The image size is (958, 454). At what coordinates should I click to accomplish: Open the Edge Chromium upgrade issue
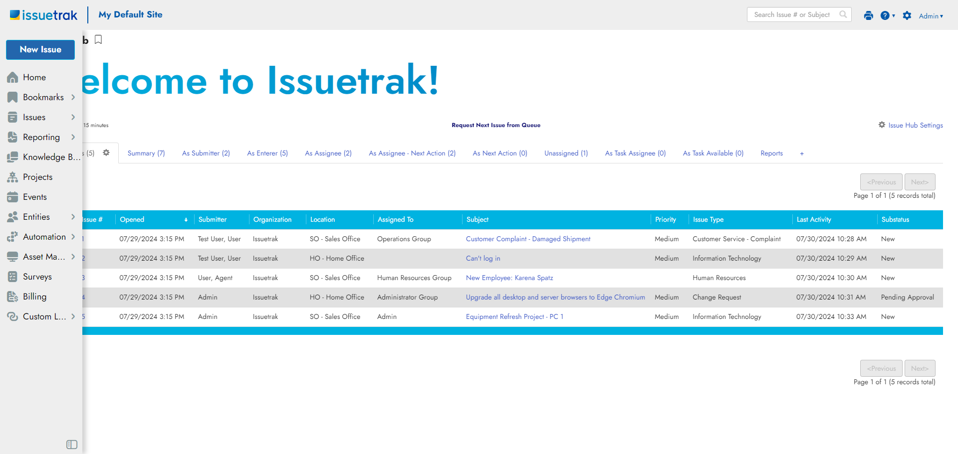[555, 297]
